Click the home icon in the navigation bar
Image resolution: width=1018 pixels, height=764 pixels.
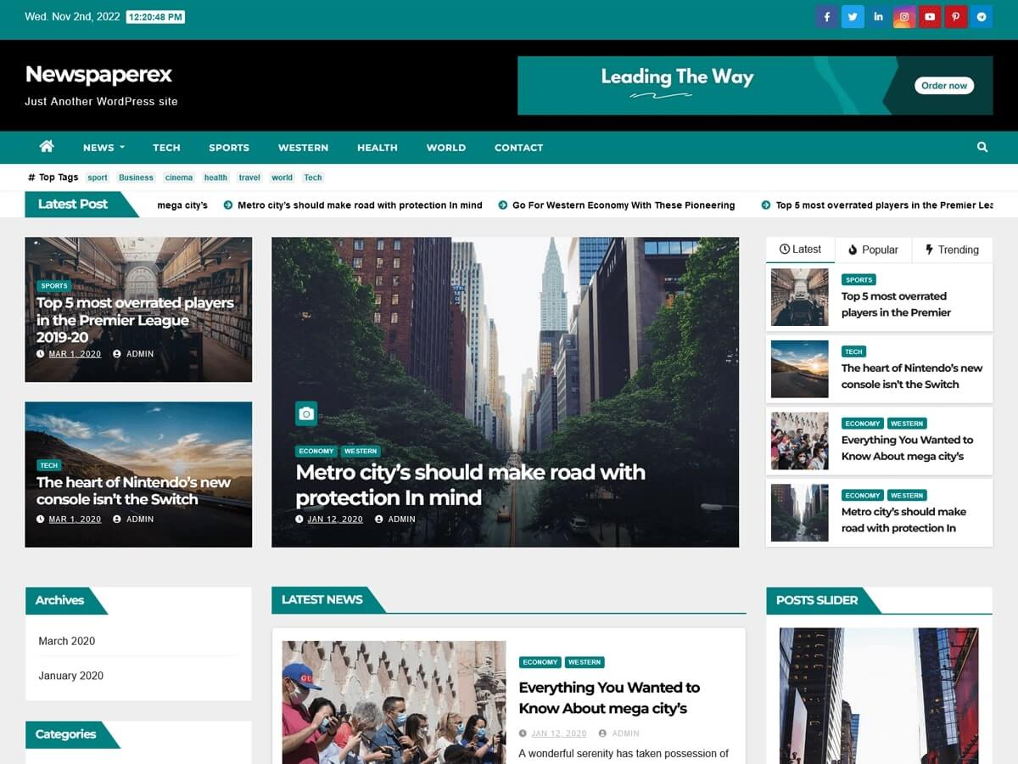coord(46,147)
